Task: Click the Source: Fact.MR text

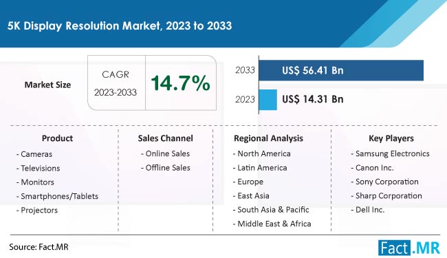Action: pyautogui.click(x=39, y=247)
